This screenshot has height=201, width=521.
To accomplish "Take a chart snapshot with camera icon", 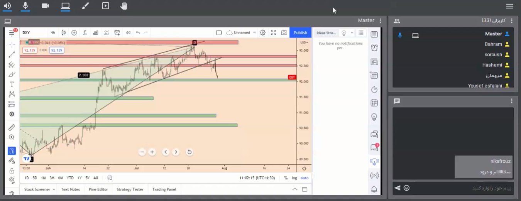I will pyautogui.click(x=284, y=33).
